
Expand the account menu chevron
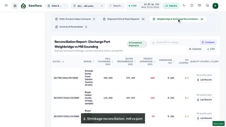[x=221, y=6]
